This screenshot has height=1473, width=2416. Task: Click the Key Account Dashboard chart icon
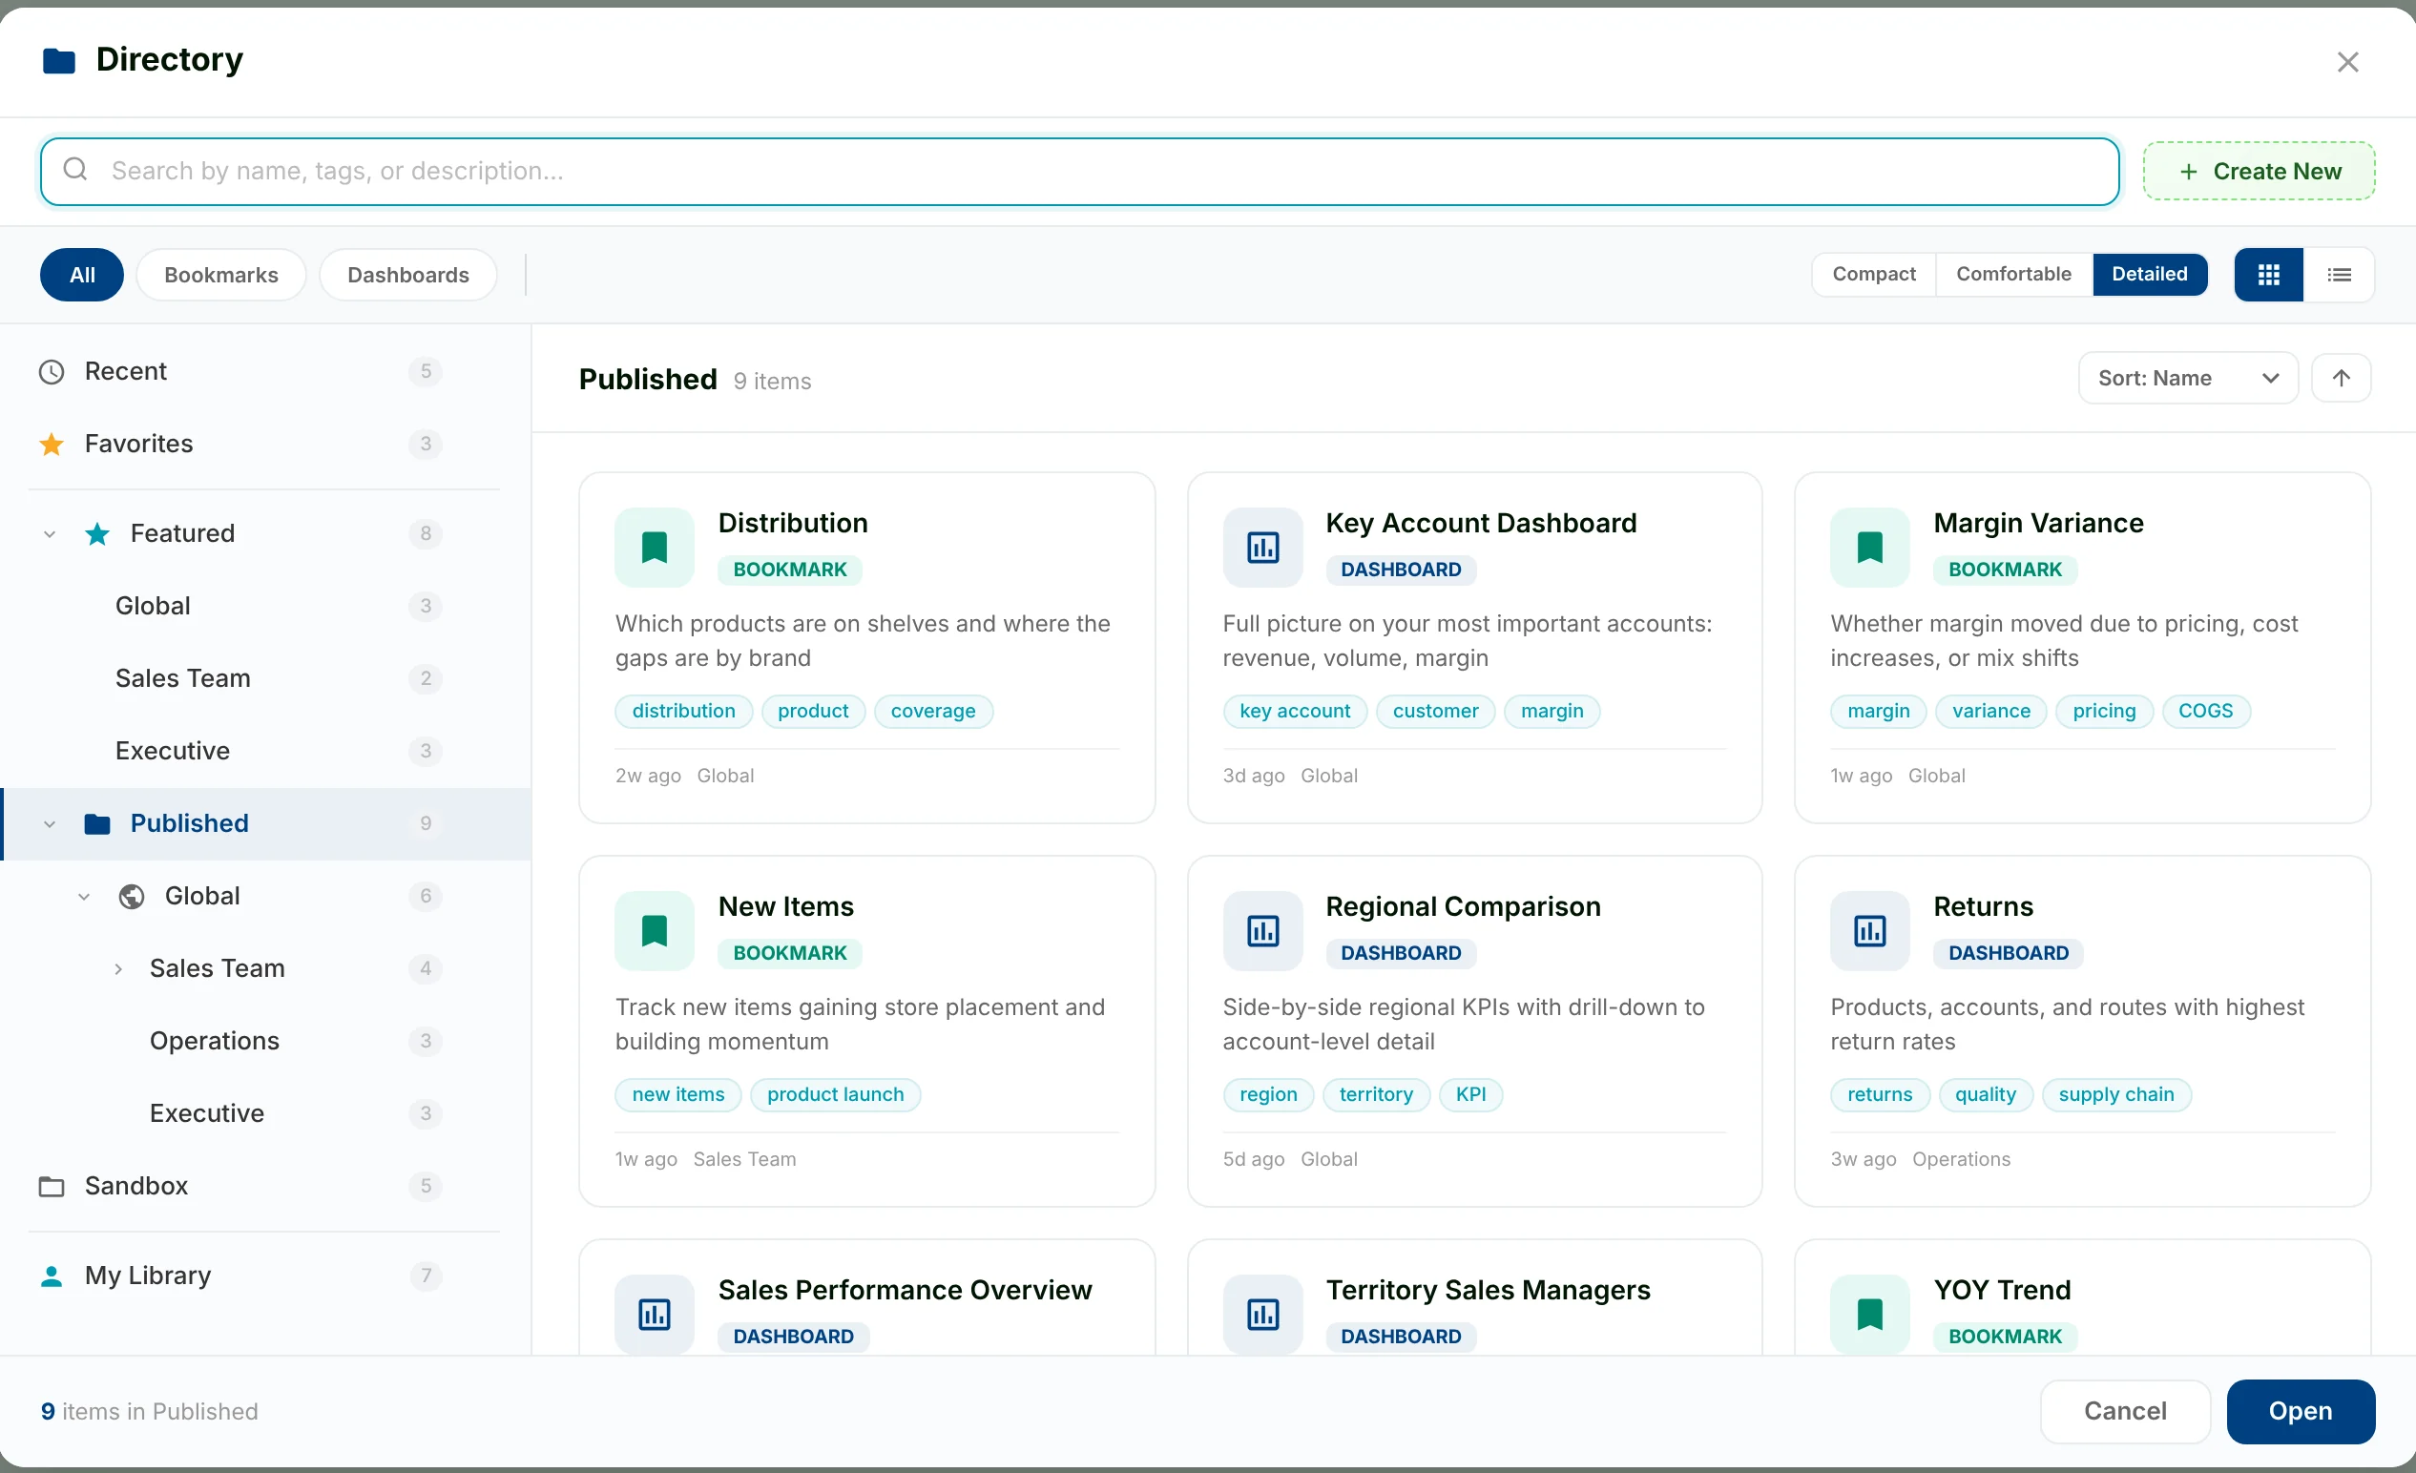1262,547
